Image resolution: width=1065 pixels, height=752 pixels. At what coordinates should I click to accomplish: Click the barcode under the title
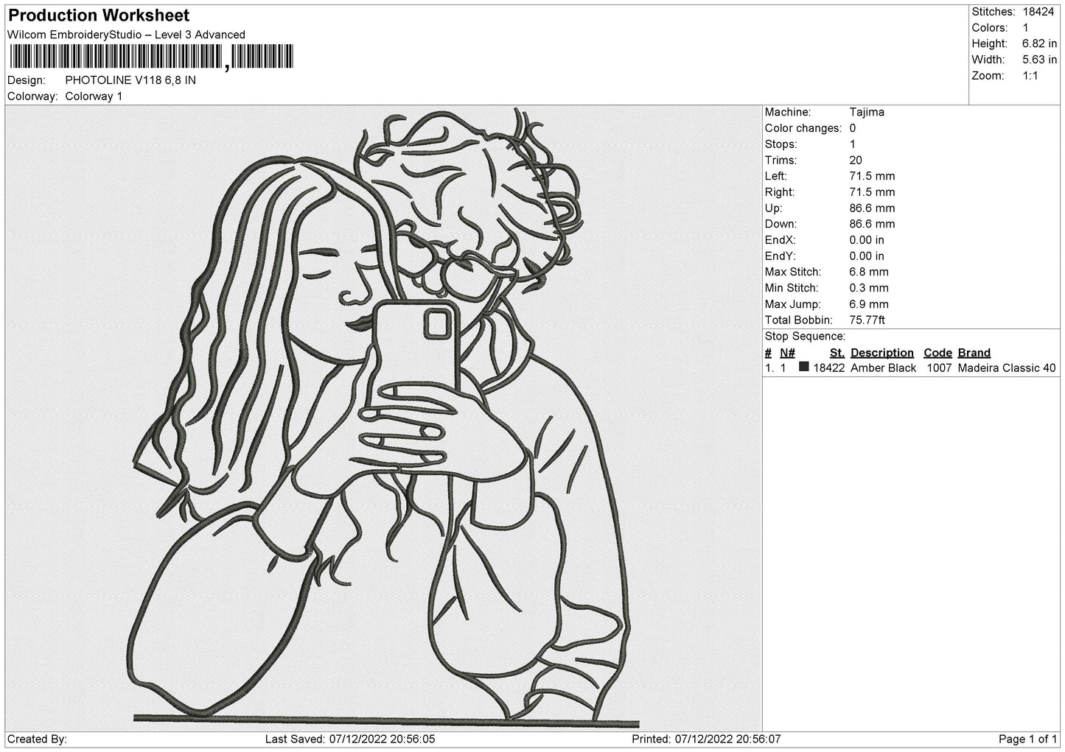tap(151, 57)
